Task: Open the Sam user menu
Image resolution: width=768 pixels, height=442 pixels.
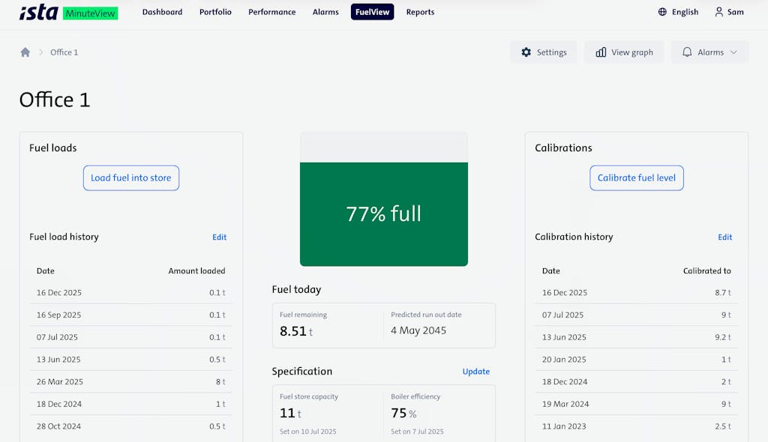Action: click(x=729, y=12)
